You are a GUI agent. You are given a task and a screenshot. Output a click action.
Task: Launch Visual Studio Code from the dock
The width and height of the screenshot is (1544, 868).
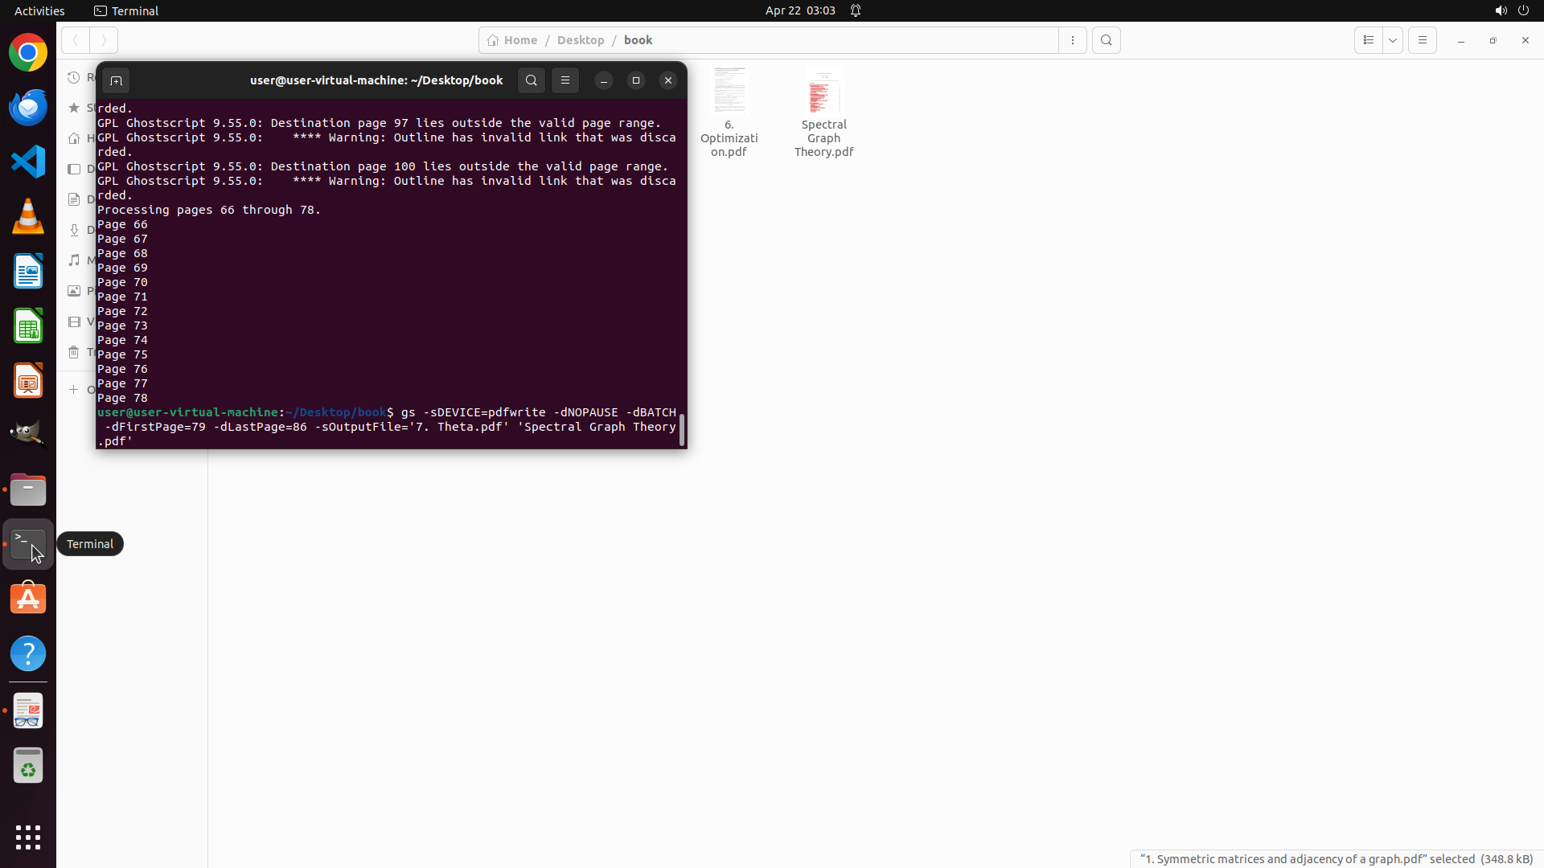(x=28, y=162)
